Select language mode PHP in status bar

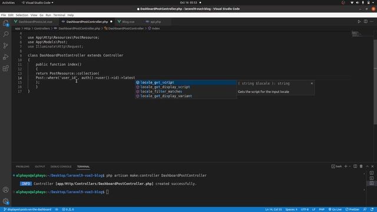[x=322, y=210]
